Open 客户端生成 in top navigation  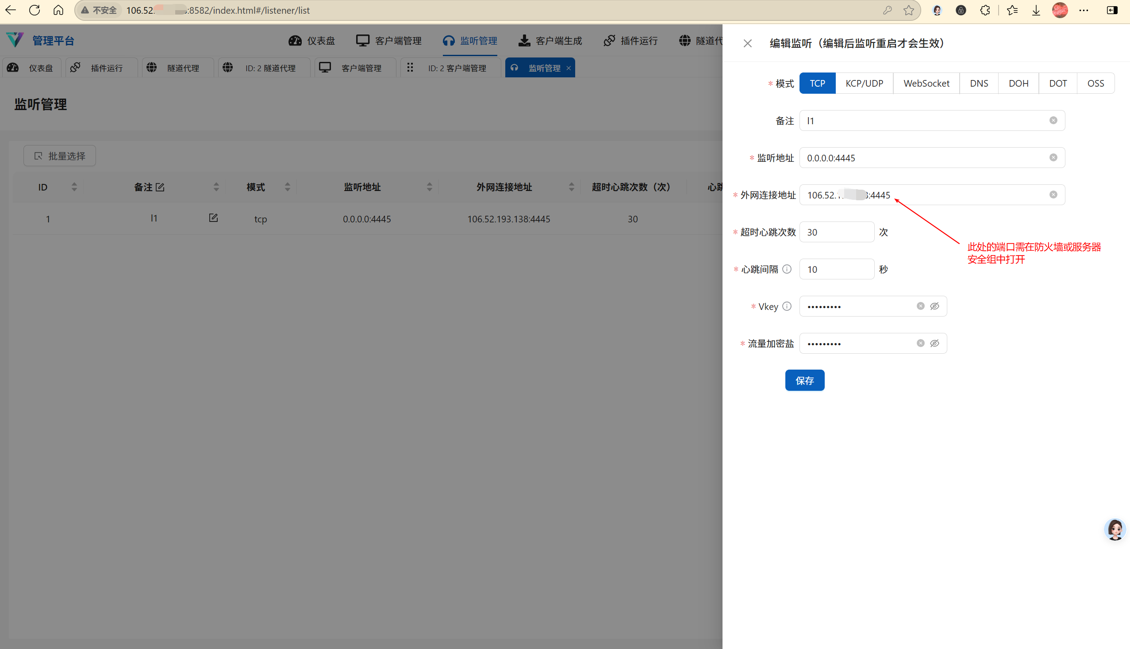click(550, 41)
